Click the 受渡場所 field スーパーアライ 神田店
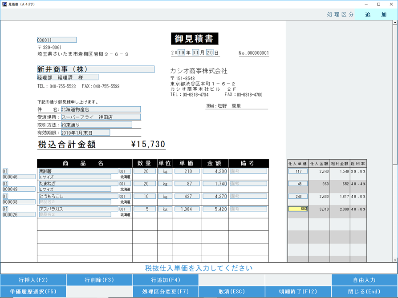The width and height of the screenshot is (398, 298). (x=101, y=117)
